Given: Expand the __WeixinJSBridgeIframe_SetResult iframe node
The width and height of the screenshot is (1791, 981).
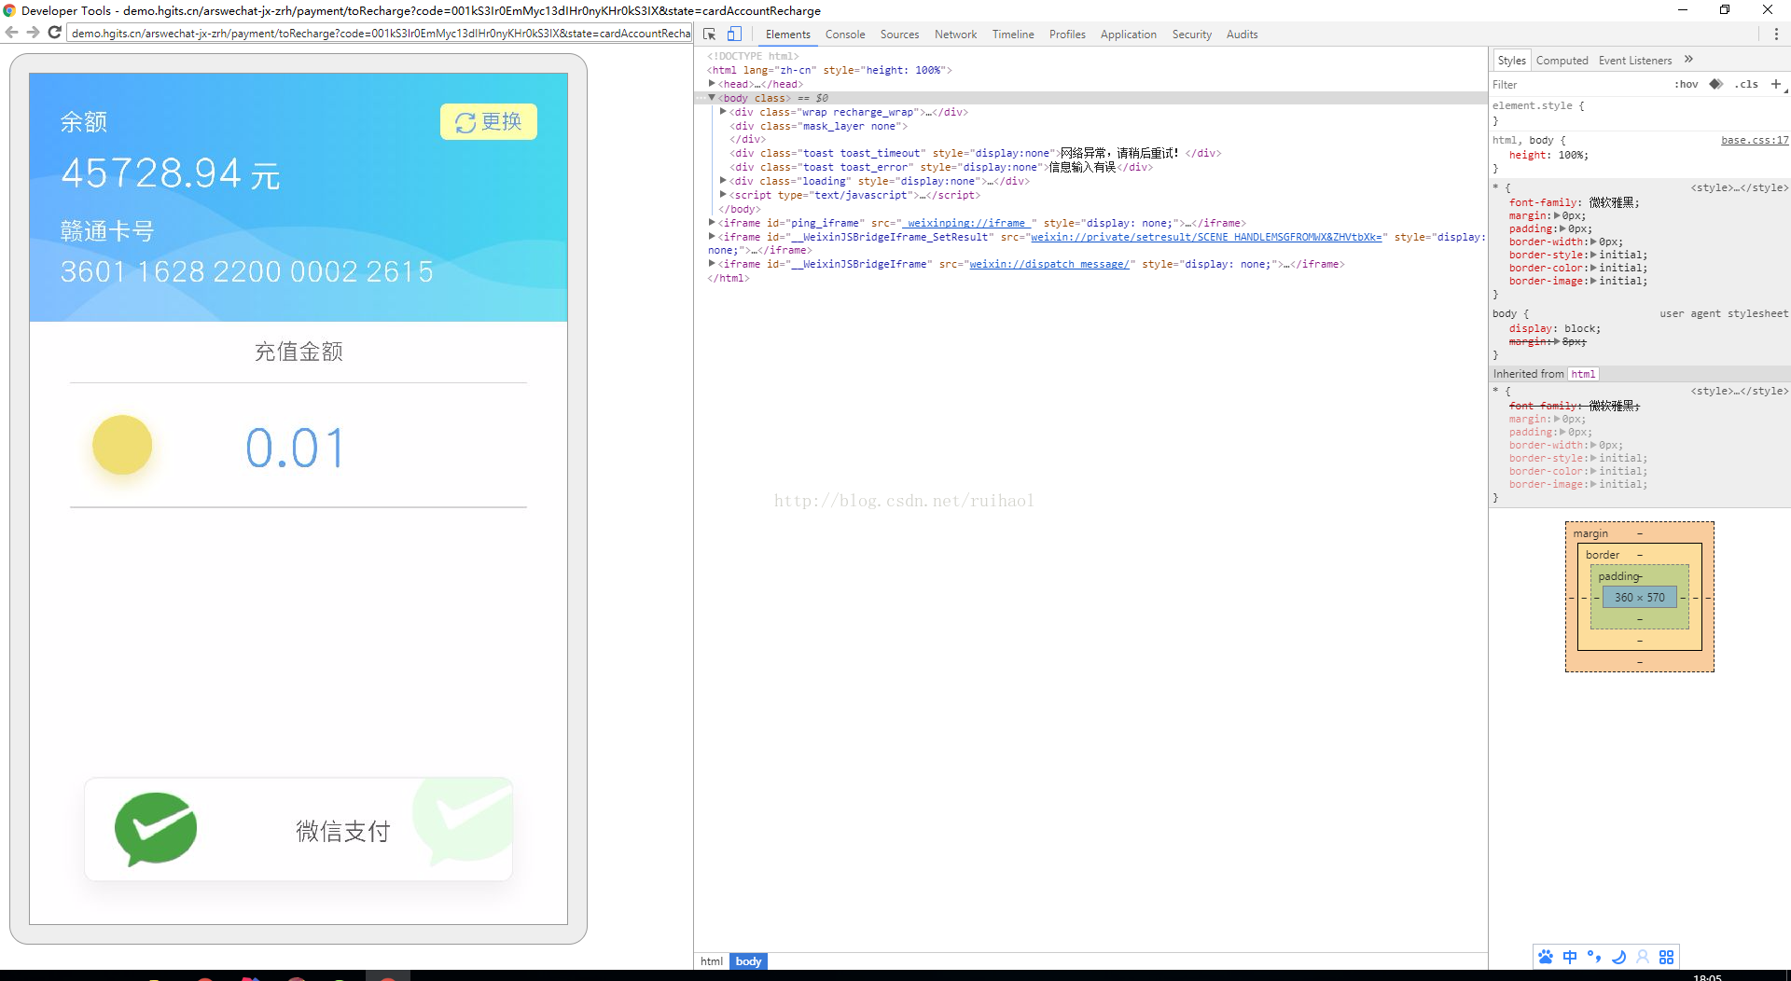Looking at the screenshot, I should pyautogui.click(x=712, y=237).
